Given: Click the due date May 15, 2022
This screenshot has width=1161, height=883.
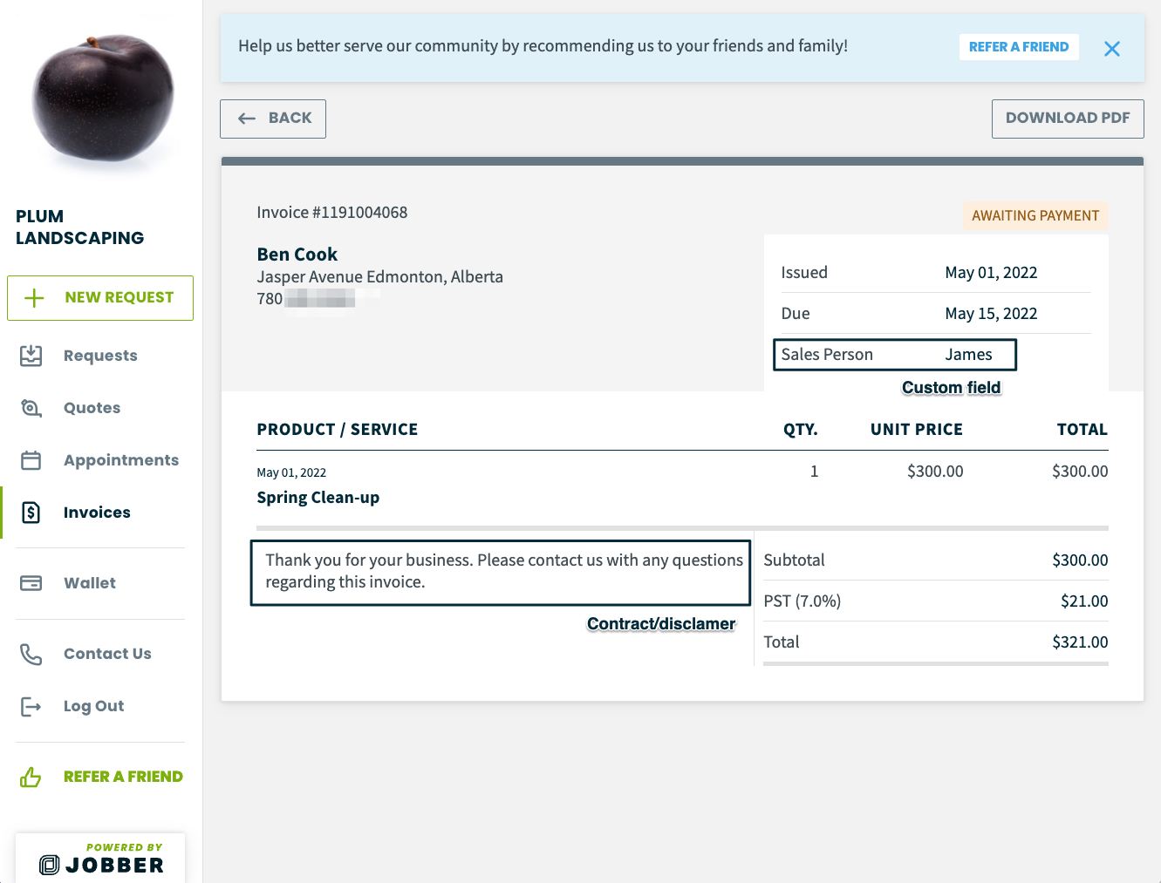Looking at the screenshot, I should 992,314.
